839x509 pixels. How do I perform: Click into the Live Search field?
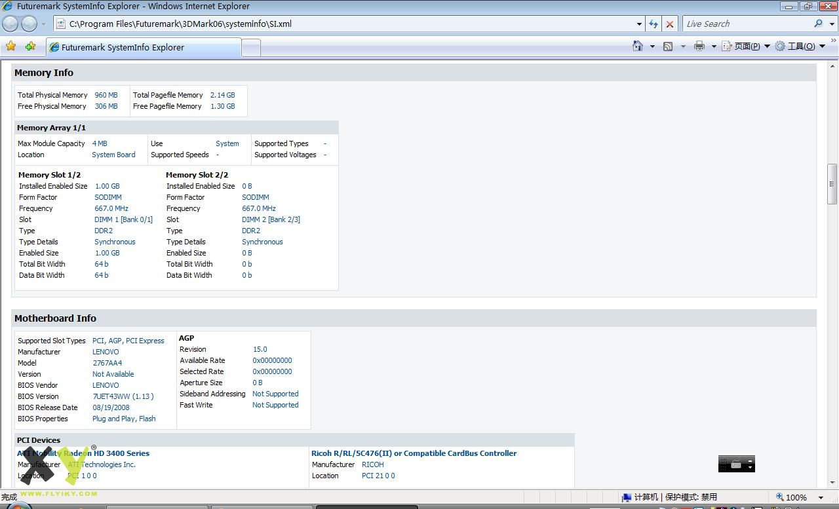click(x=747, y=24)
